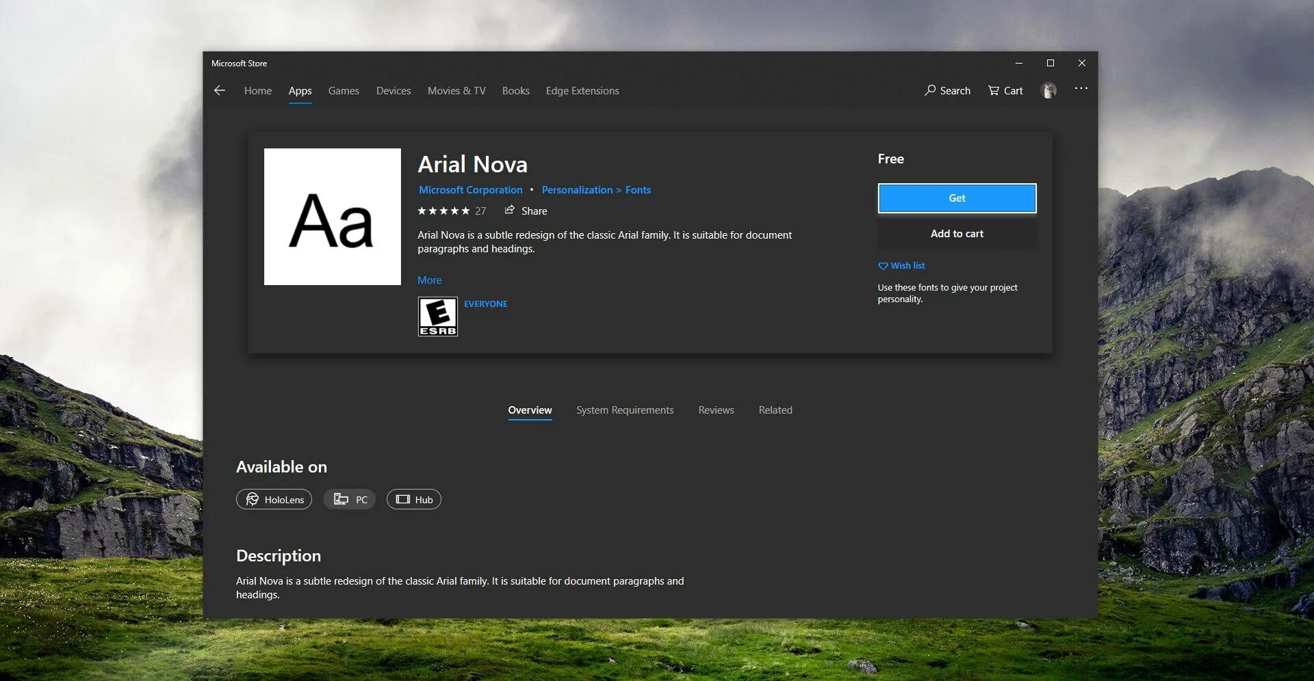The height and width of the screenshot is (681, 1314).
Task: Go back using the back arrow
Action: (220, 90)
